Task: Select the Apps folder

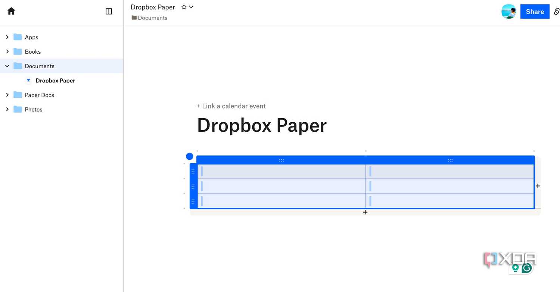Action: pos(31,37)
